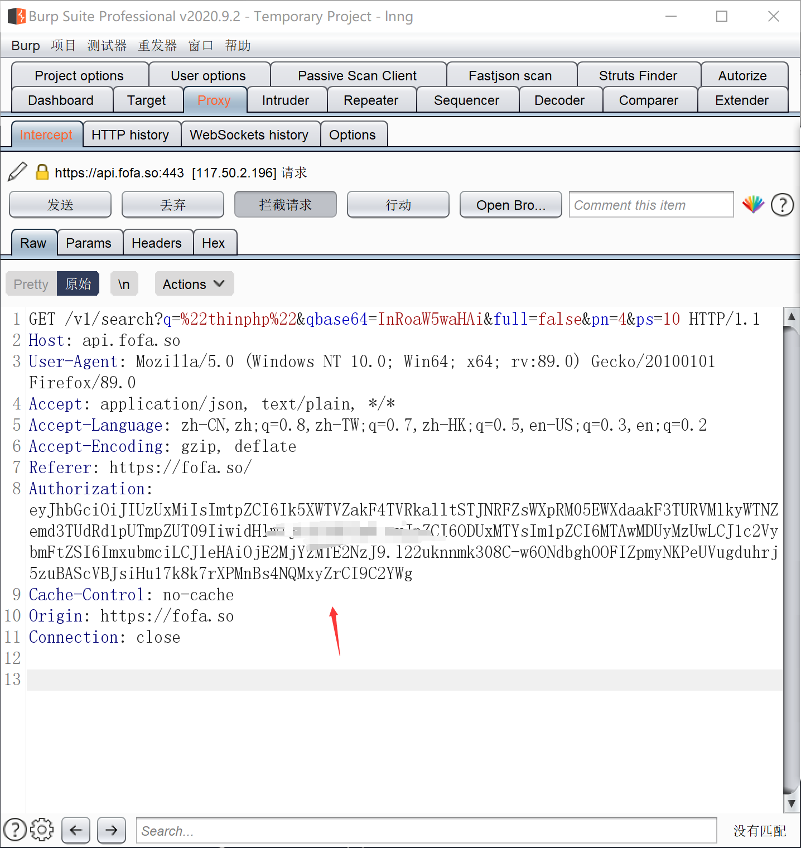Click the Cache-Control: no-cache line
Screen dimensions: 801x848
[132, 595]
